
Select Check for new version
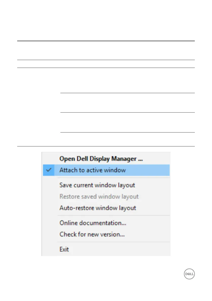(x=92, y=234)
